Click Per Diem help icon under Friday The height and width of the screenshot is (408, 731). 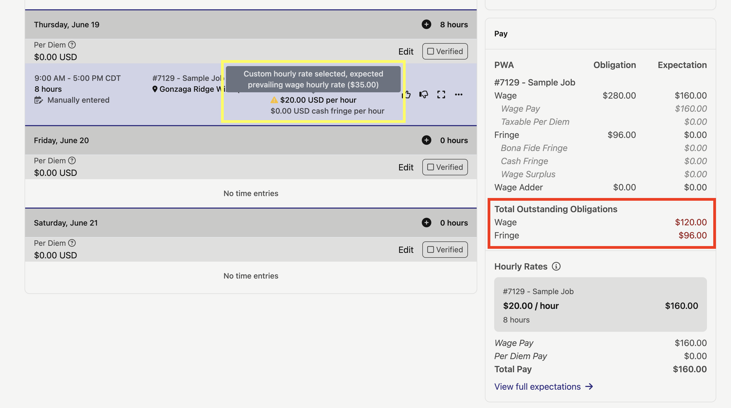click(x=72, y=161)
